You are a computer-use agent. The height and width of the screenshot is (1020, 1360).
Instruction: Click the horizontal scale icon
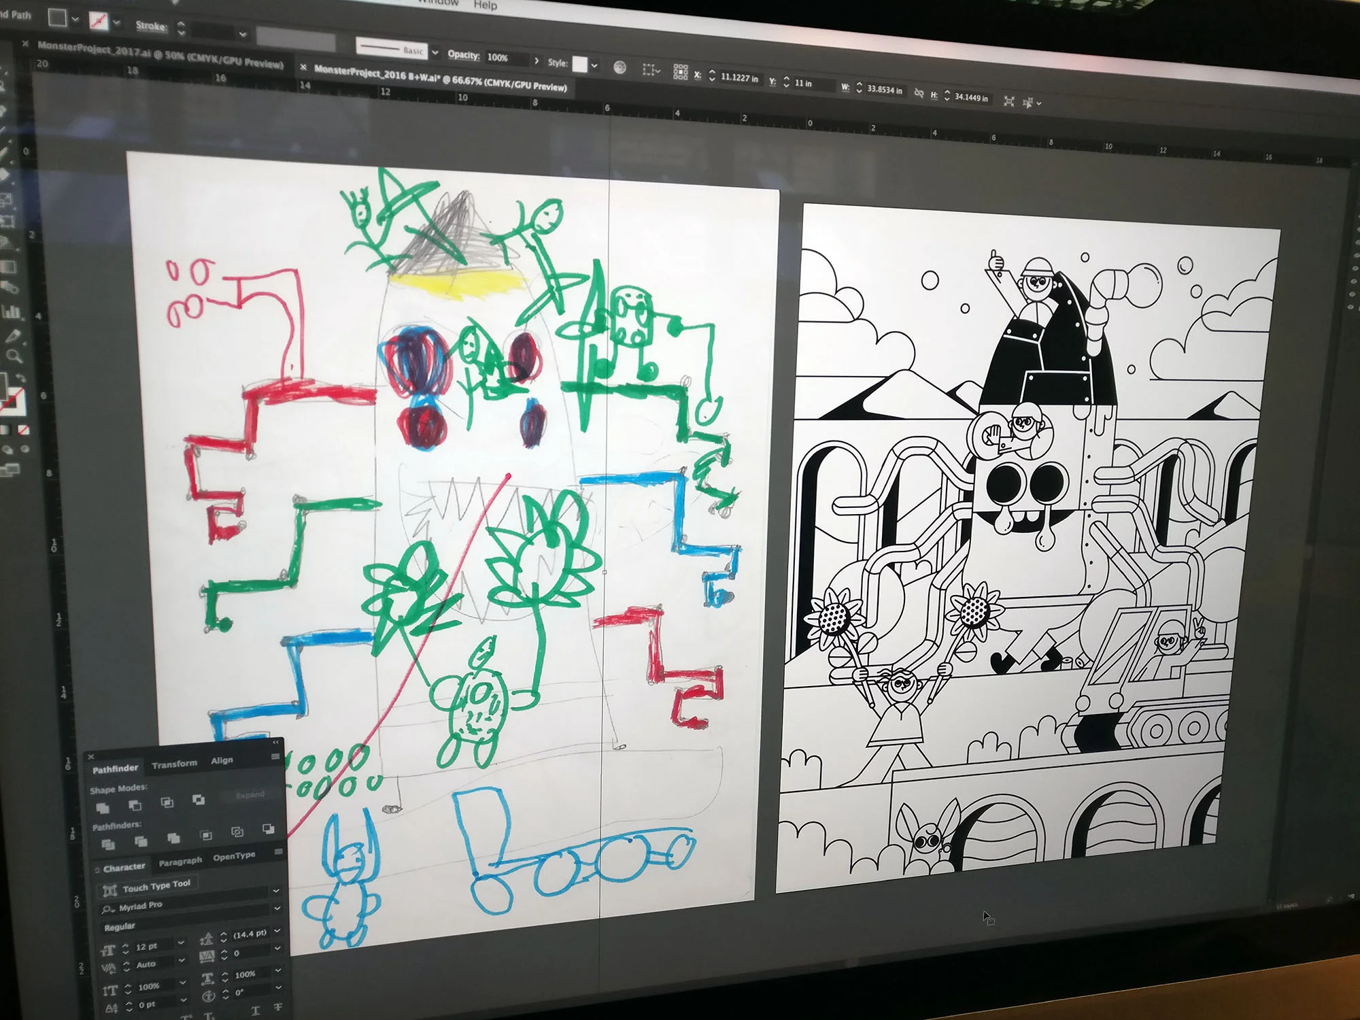(x=208, y=979)
